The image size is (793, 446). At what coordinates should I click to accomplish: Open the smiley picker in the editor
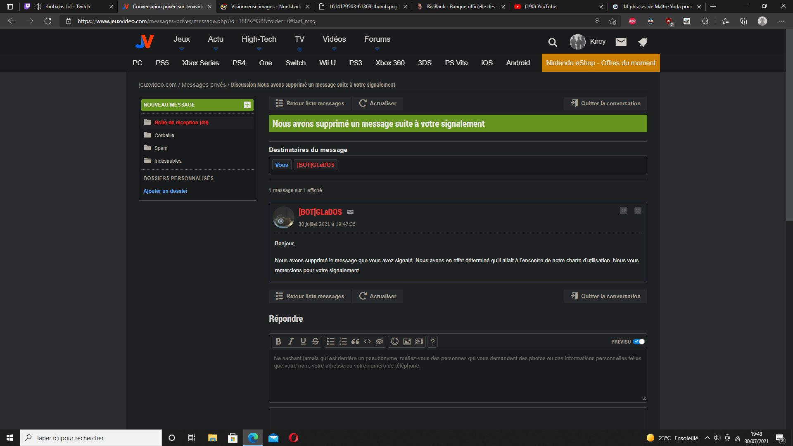[395, 342]
